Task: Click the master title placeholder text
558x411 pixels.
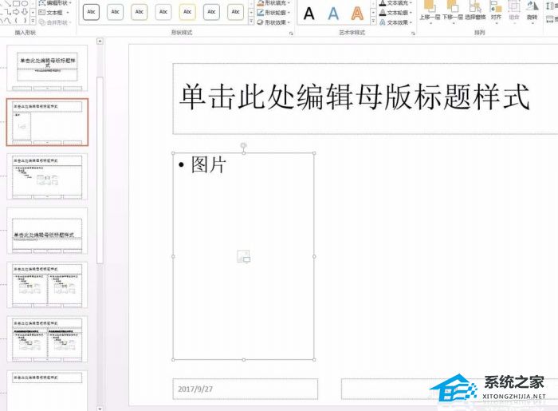Action: coord(354,98)
